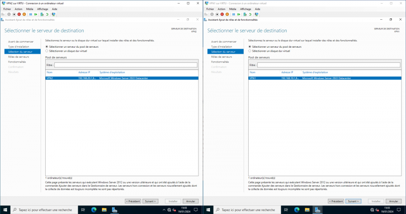Open the Action menu in the VPN2 window

(x=18, y=9)
